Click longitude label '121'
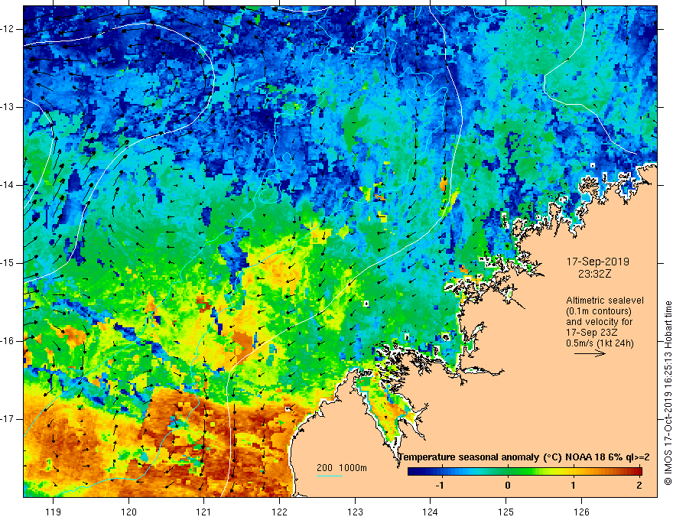The height and width of the screenshot is (520, 673). coord(204,512)
